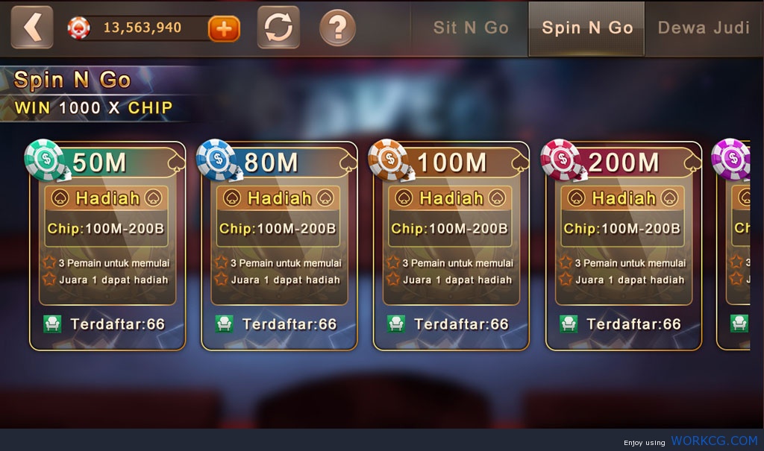
Task: Open the WORKCG.COM link
Action: pyautogui.click(x=714, y=441)
